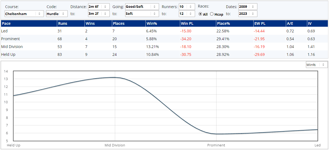Expand the maximum Distance 3m 2f dropdown
Screen dimensions: 330x151
tap(99, 14)
